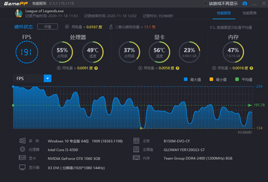Click the 191.78 average value label

coord(259,105)
